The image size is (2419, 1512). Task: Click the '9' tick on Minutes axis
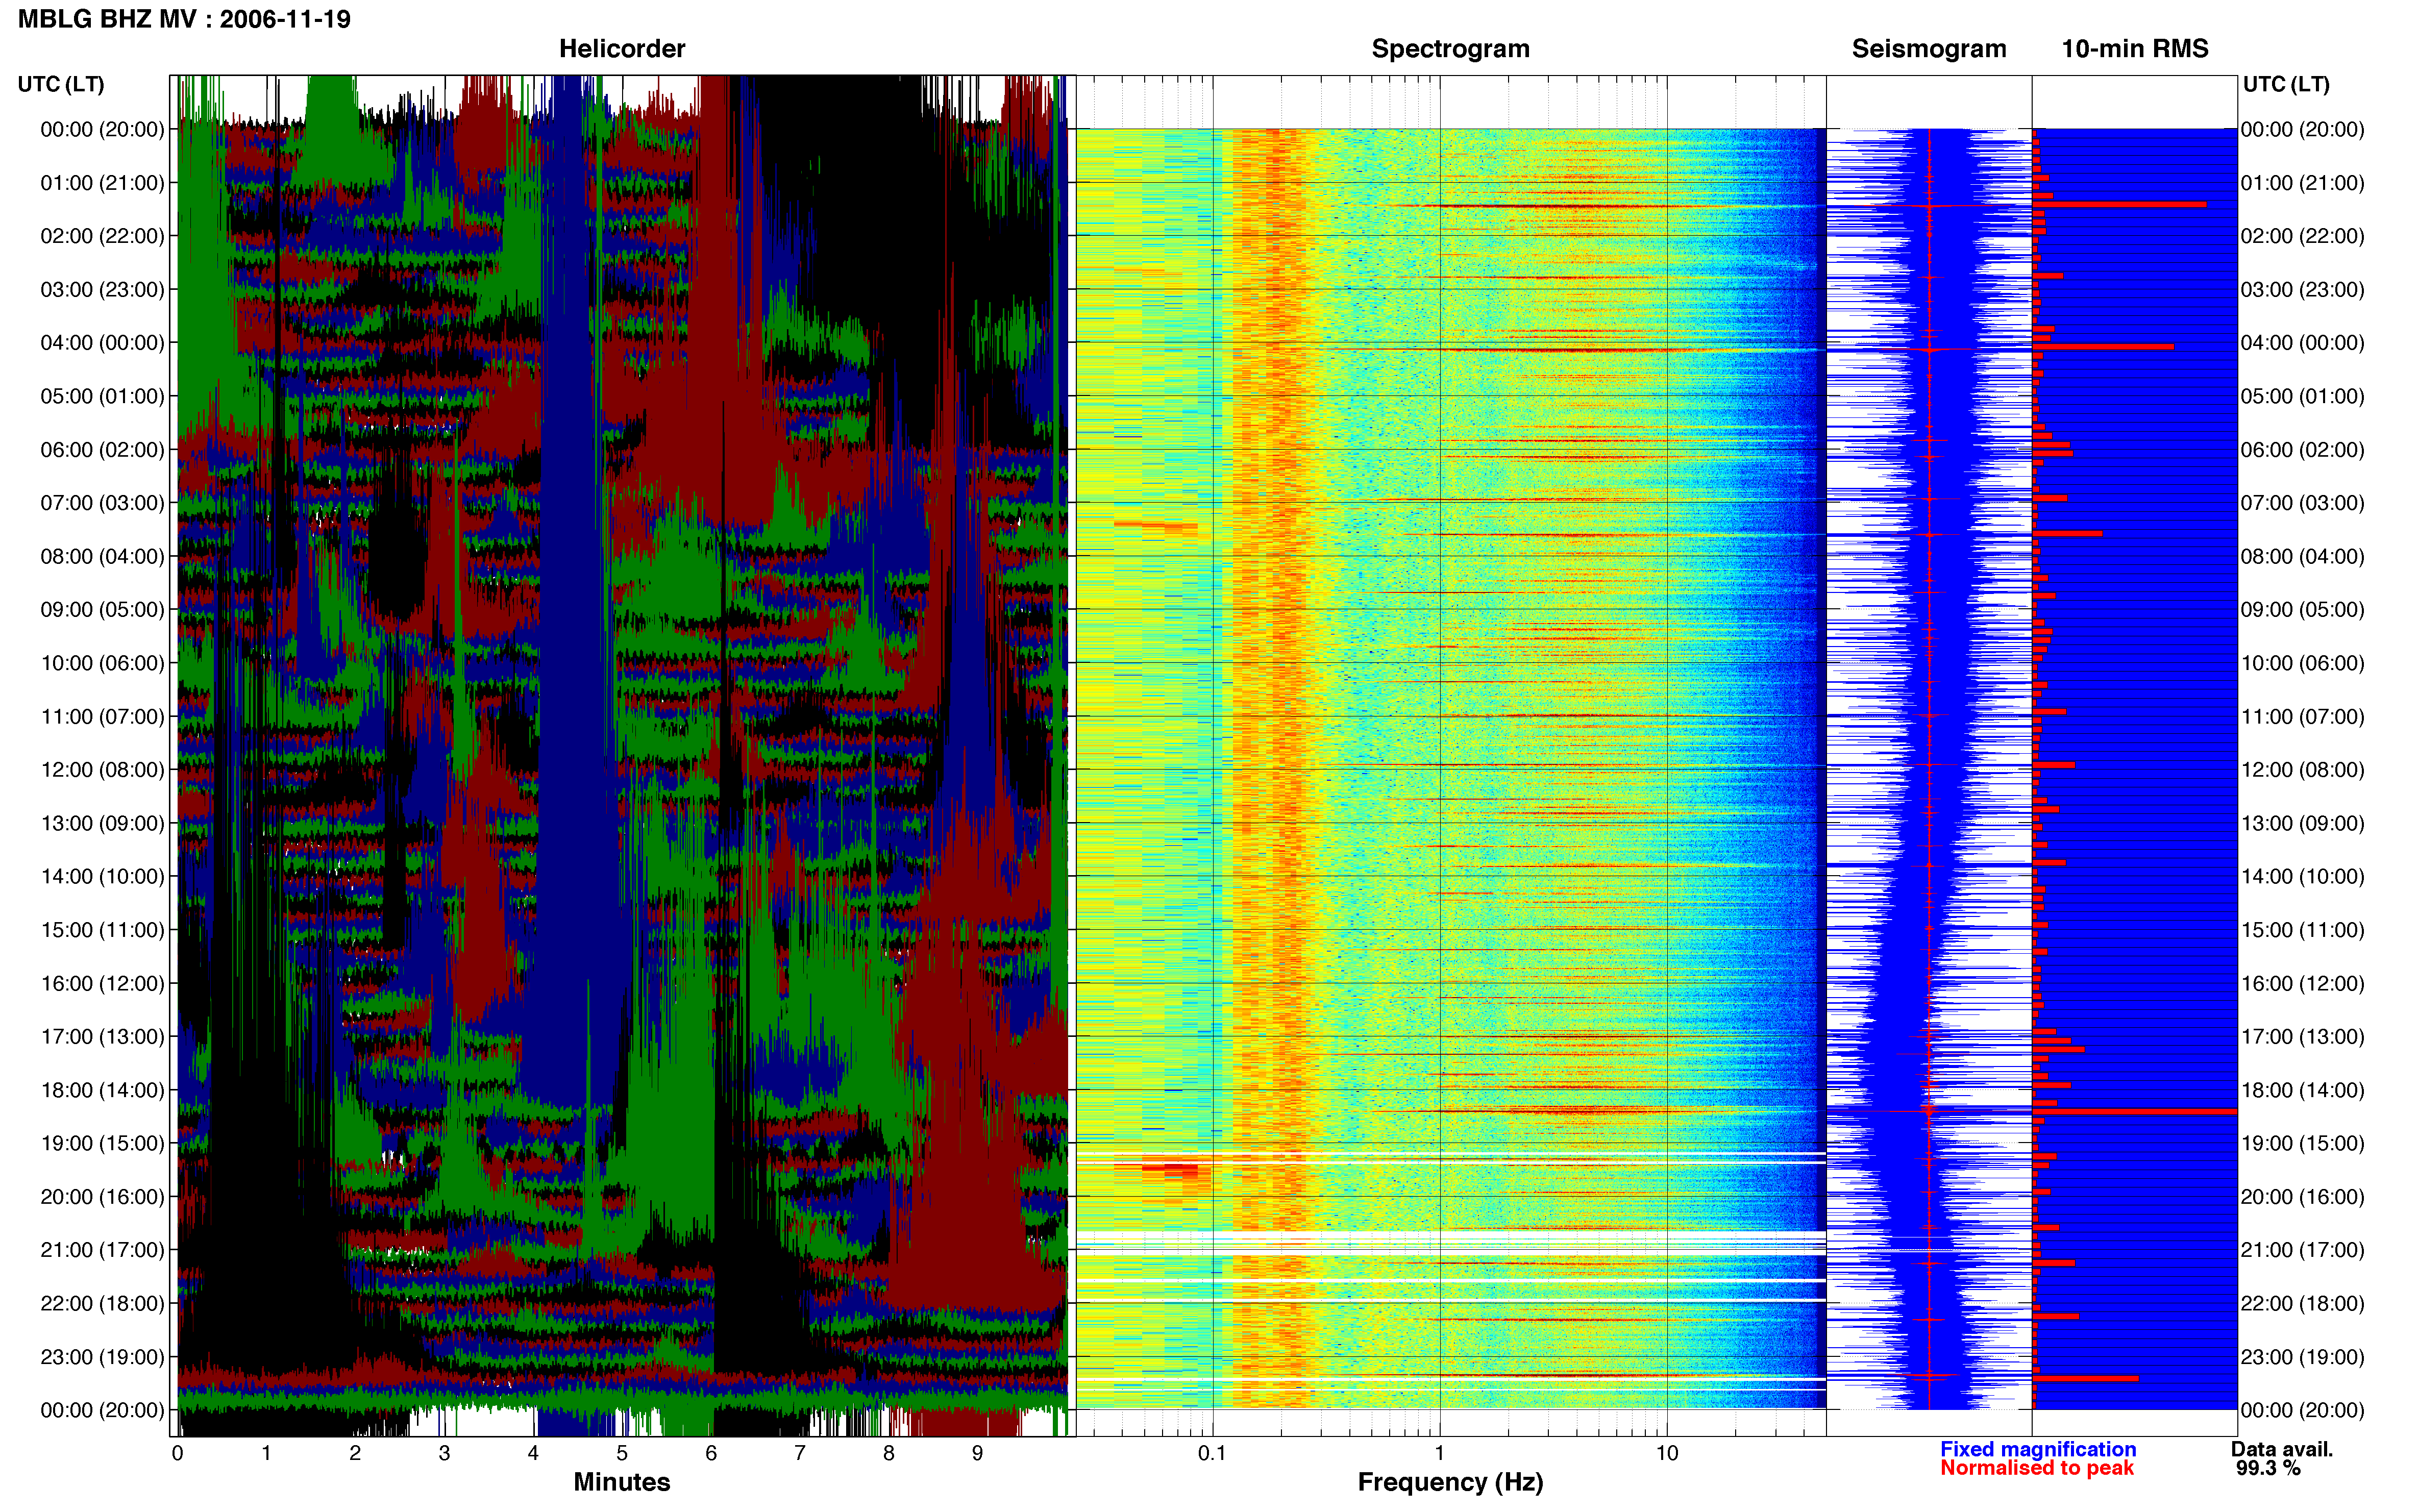977,1453
